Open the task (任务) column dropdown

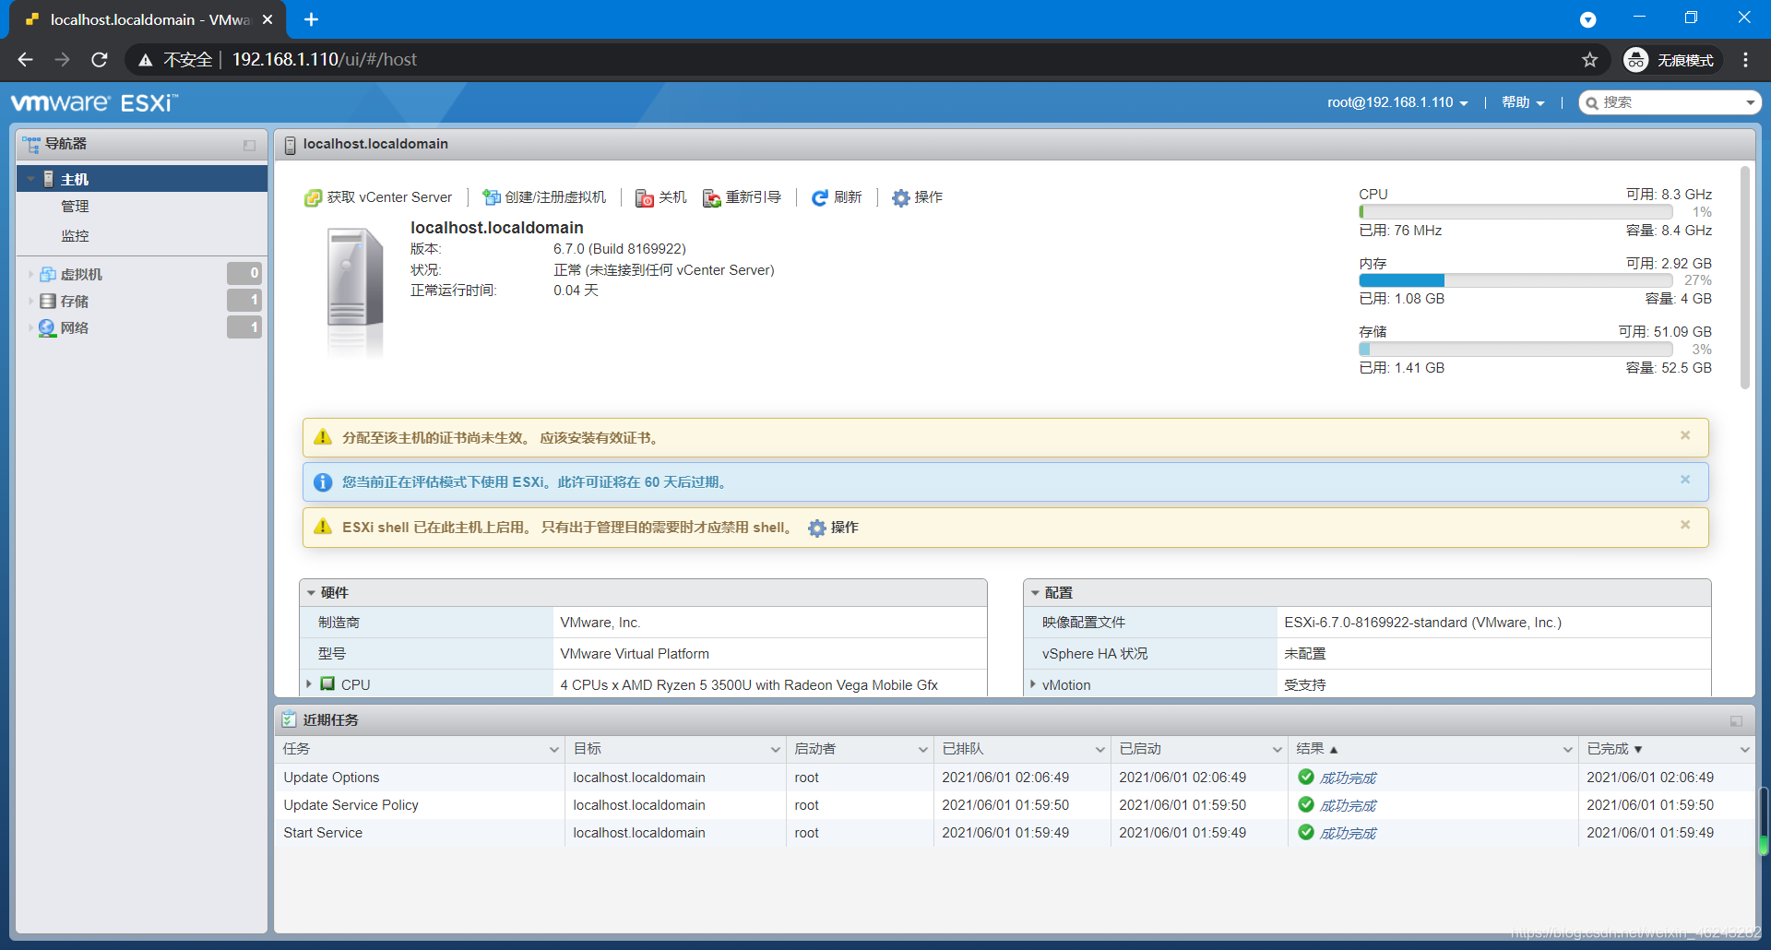pos(553,749)
